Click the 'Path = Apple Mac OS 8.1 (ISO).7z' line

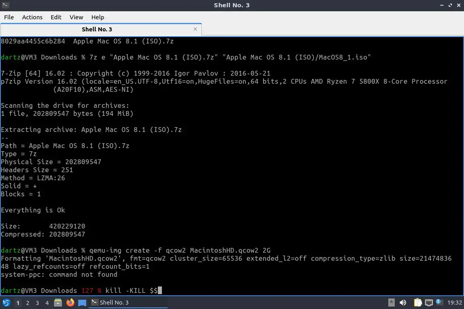point(65,146)
